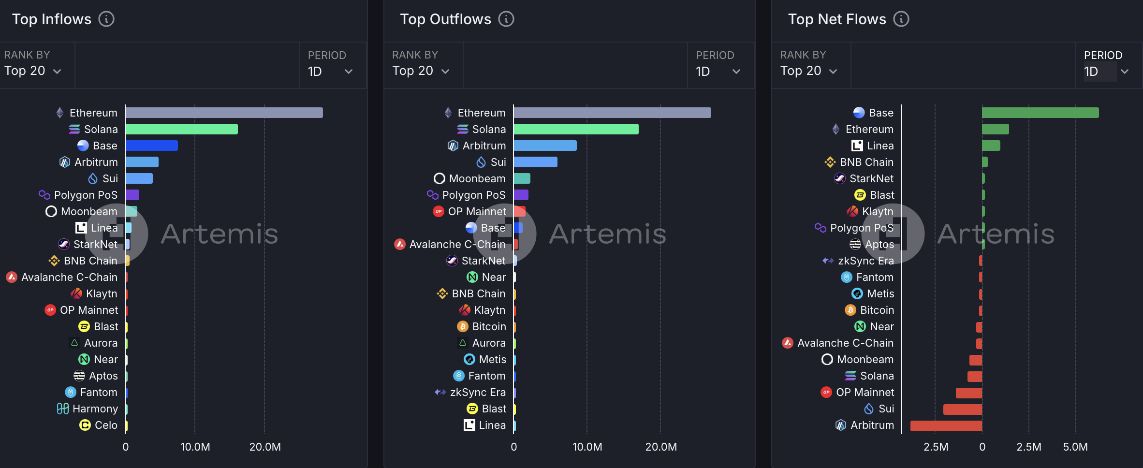Click the info icon beside Top Inflows
This screenshot has width=1143, height=468.
[x=106, y=19]
